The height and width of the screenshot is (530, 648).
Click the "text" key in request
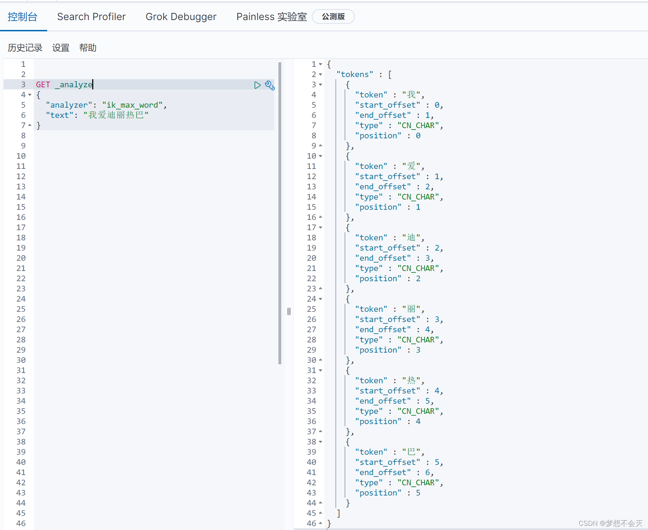tap(60, 115)
